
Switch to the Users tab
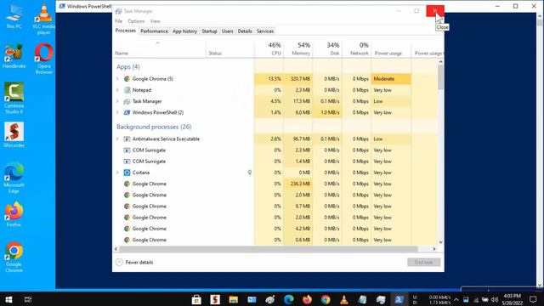(x=227, y=31)
